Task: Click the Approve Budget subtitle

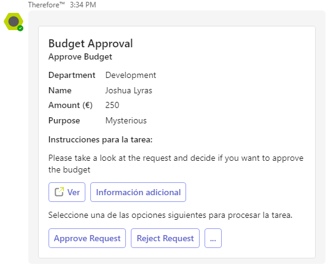Action: [x=80, y=56]
